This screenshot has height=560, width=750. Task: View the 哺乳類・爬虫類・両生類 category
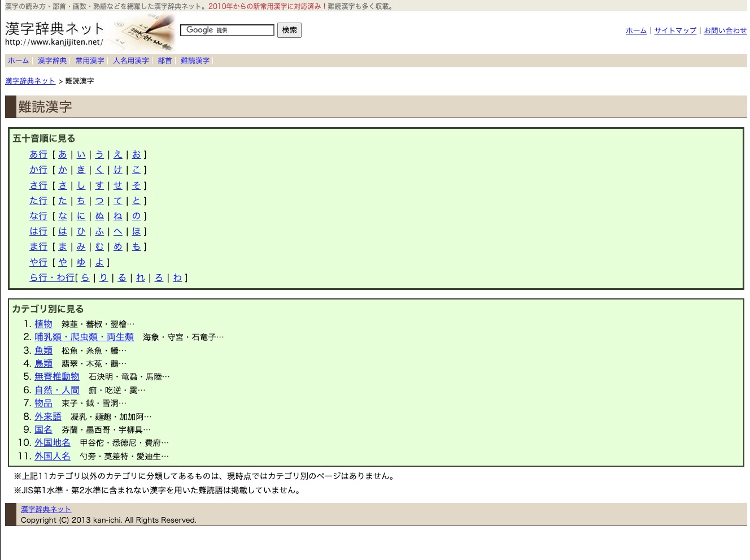coord(84,337)
